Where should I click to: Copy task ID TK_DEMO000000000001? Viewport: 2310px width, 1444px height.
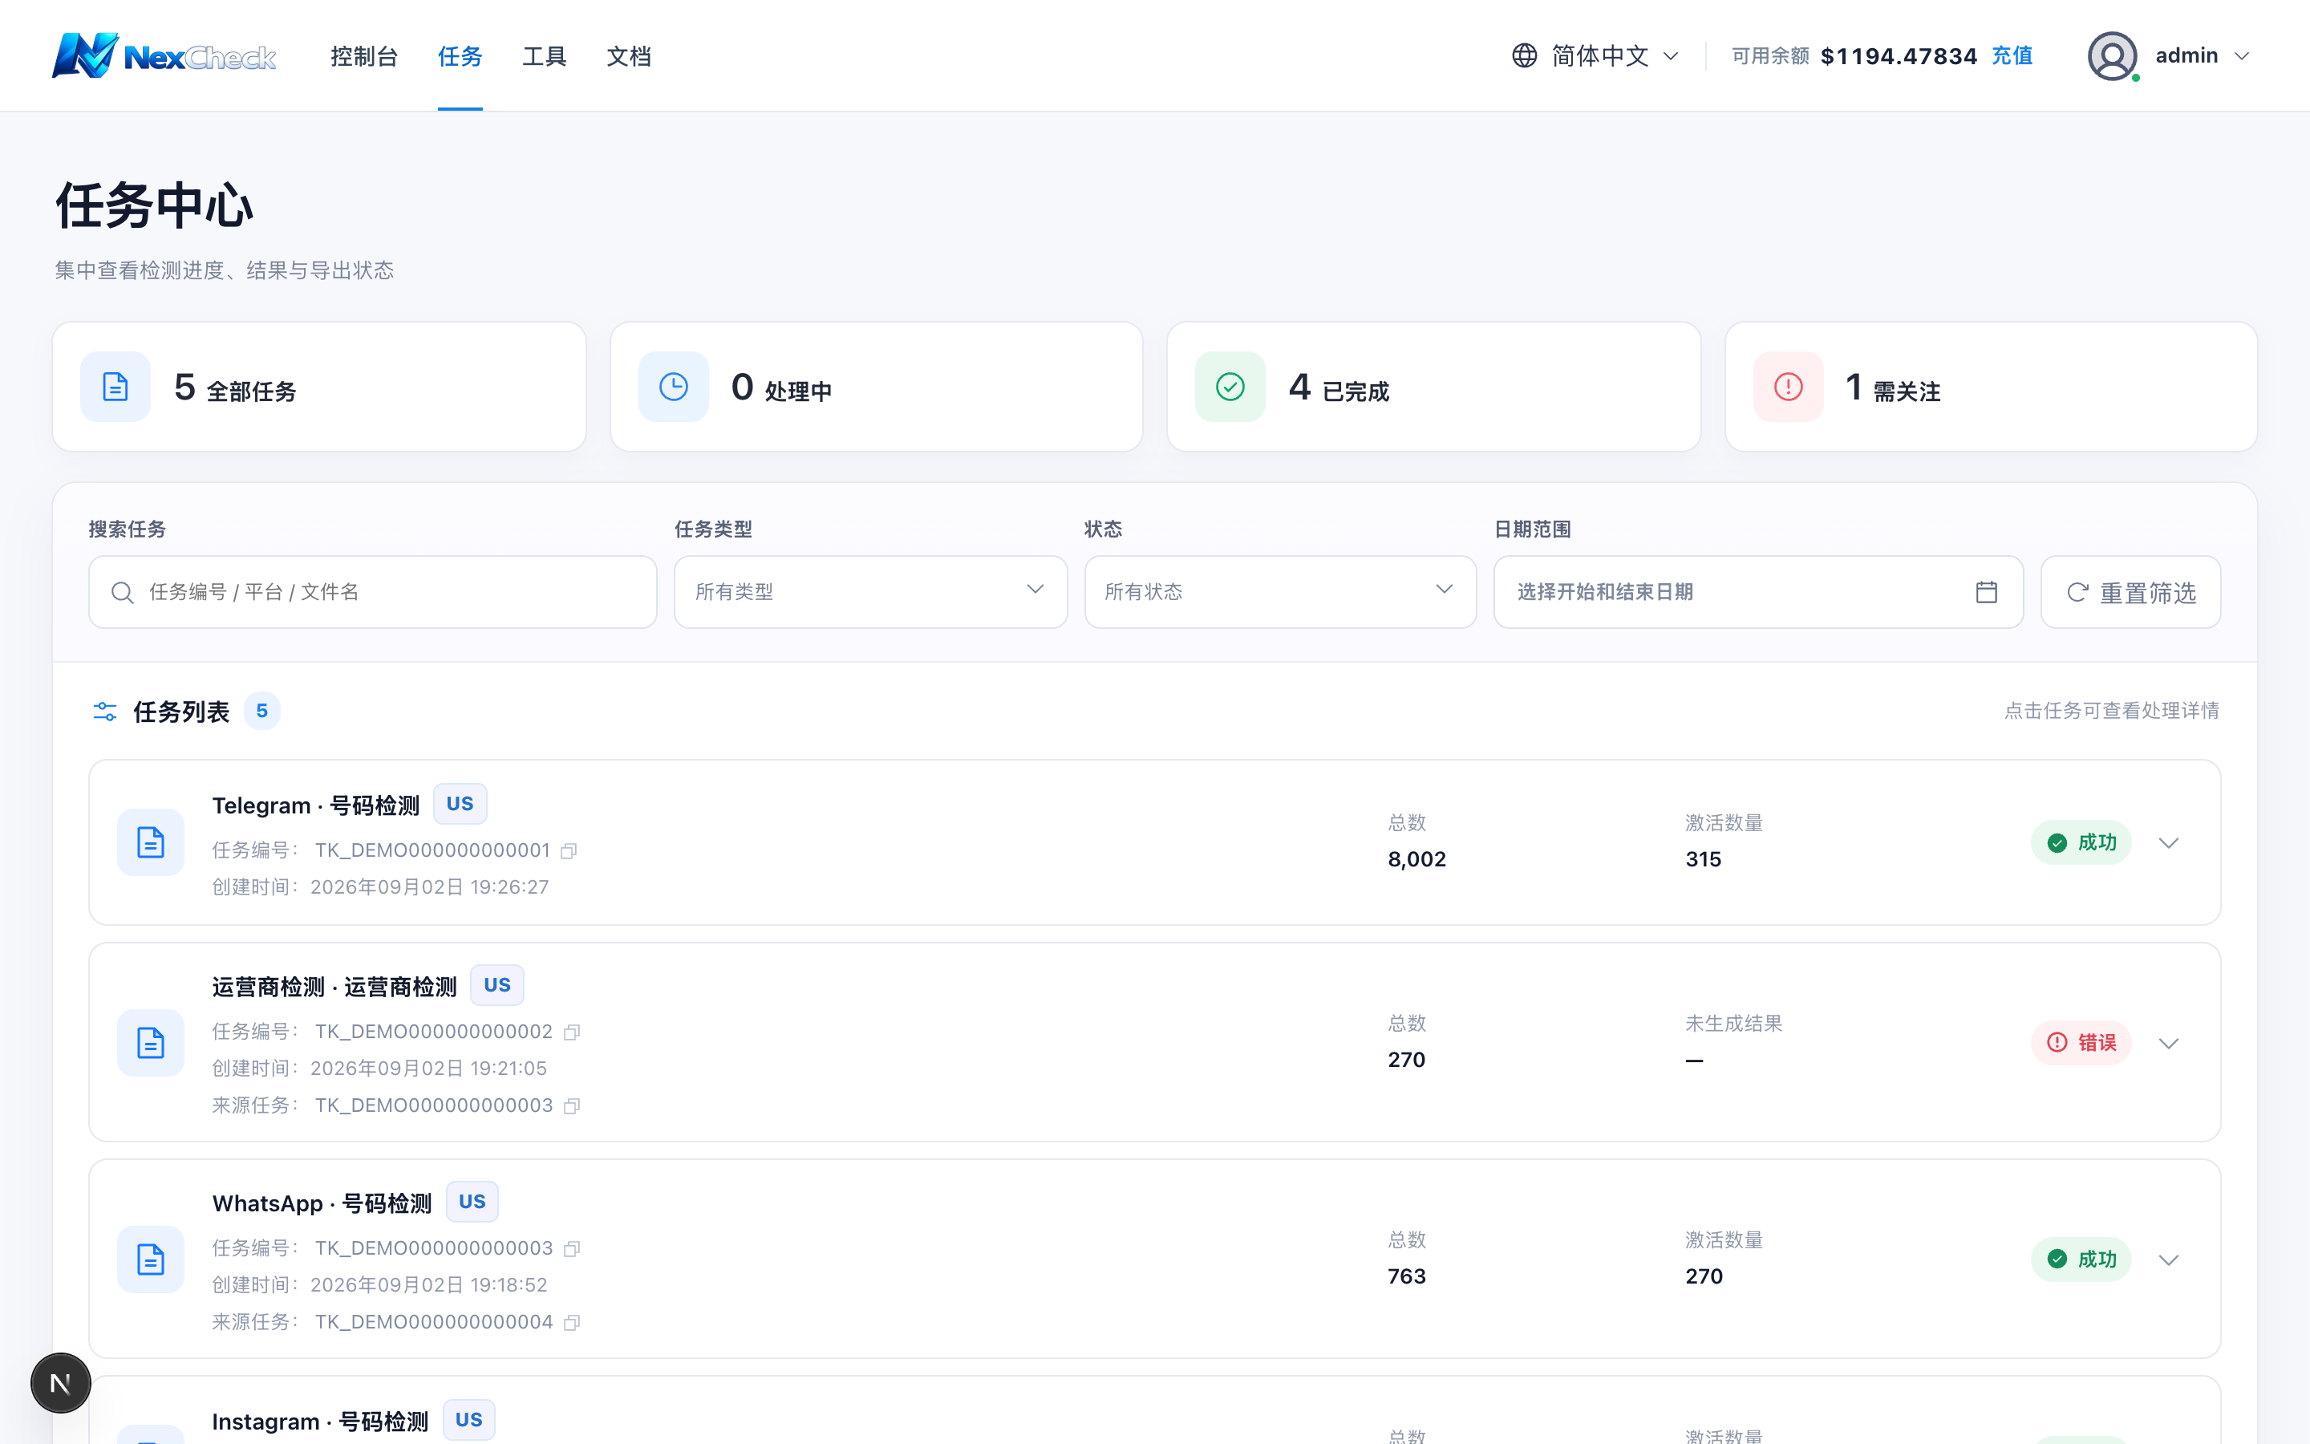tap(569, 851)
